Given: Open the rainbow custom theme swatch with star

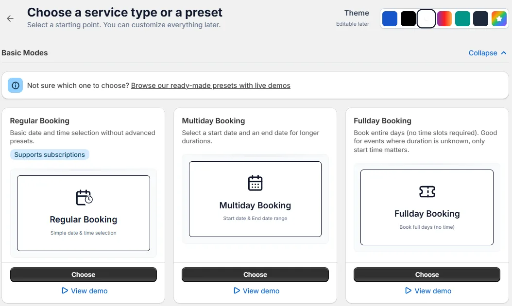Looking at the screenshot, I should [499, 18].
